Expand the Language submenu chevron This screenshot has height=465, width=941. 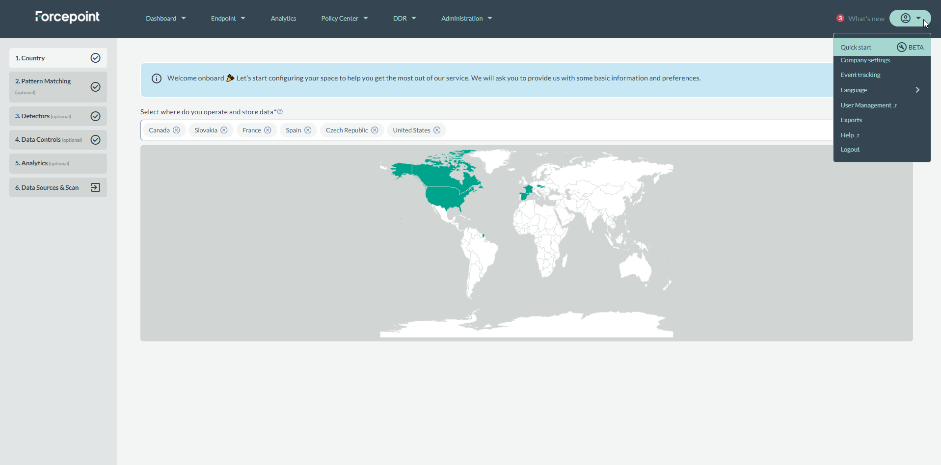(x=917, y=90)
